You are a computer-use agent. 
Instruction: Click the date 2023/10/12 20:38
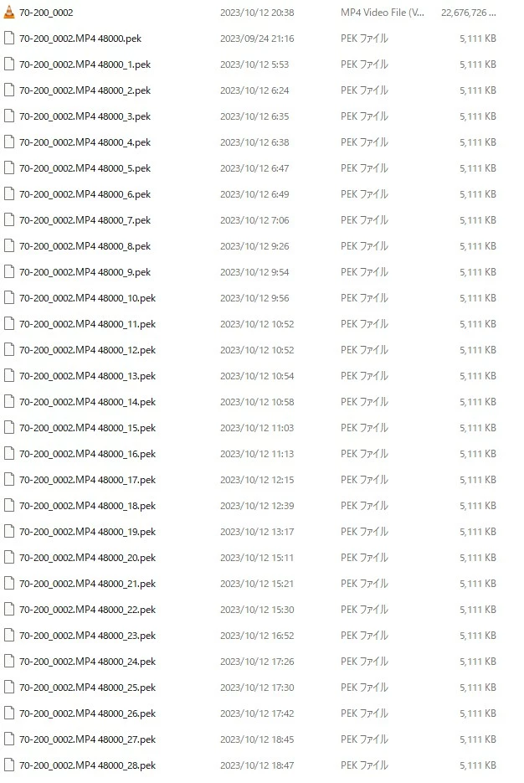click(257, 13)
